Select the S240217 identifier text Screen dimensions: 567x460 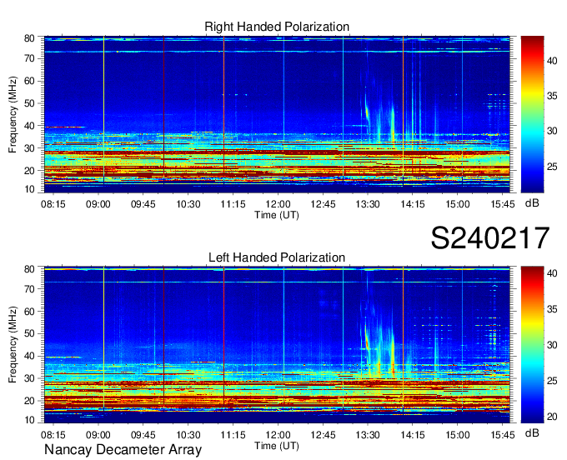[x=490, y=237]
